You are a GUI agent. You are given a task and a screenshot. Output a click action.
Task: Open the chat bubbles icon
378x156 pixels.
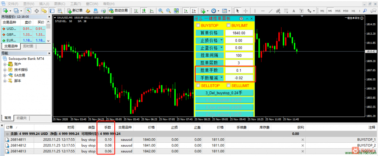373,11
